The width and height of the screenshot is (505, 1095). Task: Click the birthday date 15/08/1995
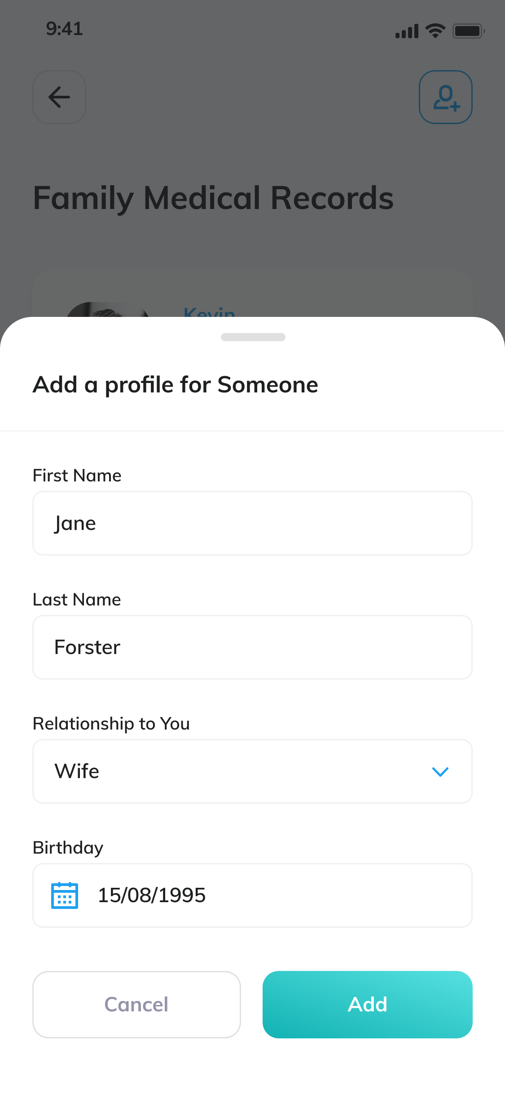152,895
